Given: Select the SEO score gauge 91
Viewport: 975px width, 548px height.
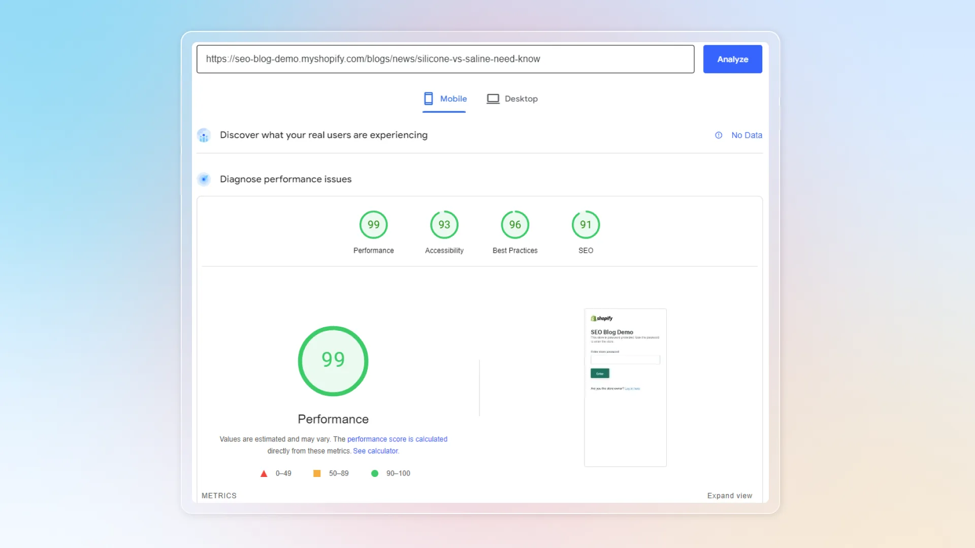Looking at the screenshot, I should [586, 225].
